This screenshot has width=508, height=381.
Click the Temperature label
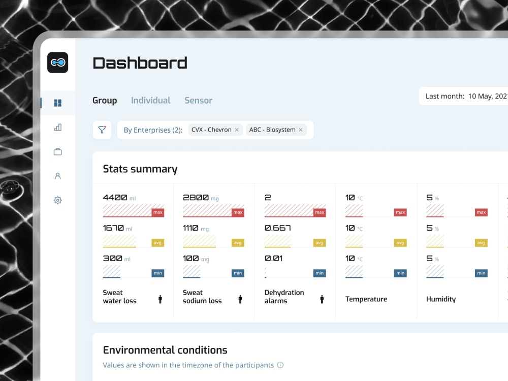pyautogui.click(x=366, y=299)
